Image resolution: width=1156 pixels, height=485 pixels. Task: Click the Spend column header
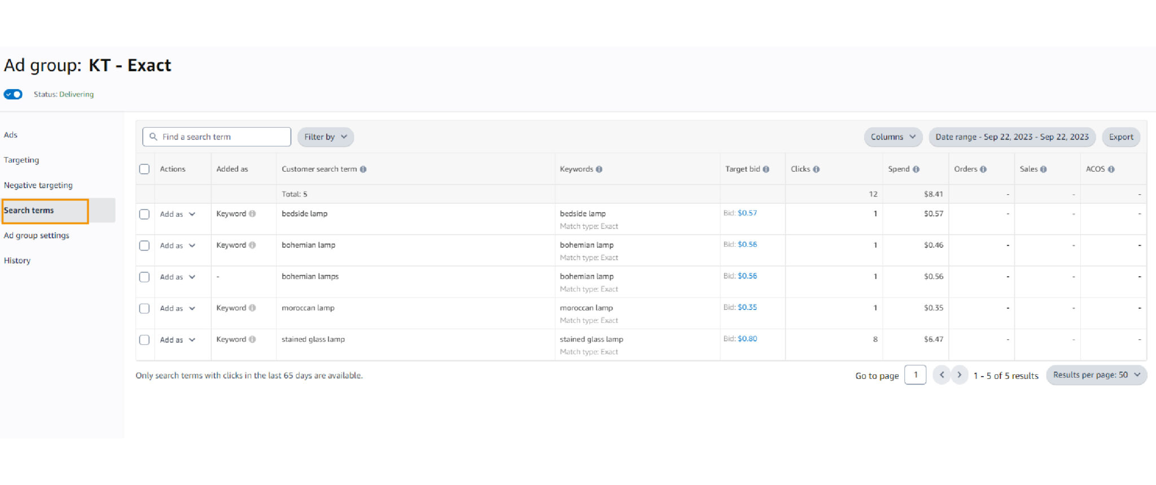coord(899,169)
